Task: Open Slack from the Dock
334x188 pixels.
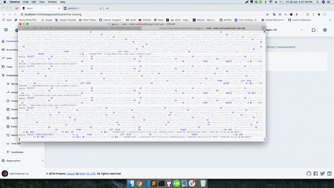Action: (x=192, y=183)
